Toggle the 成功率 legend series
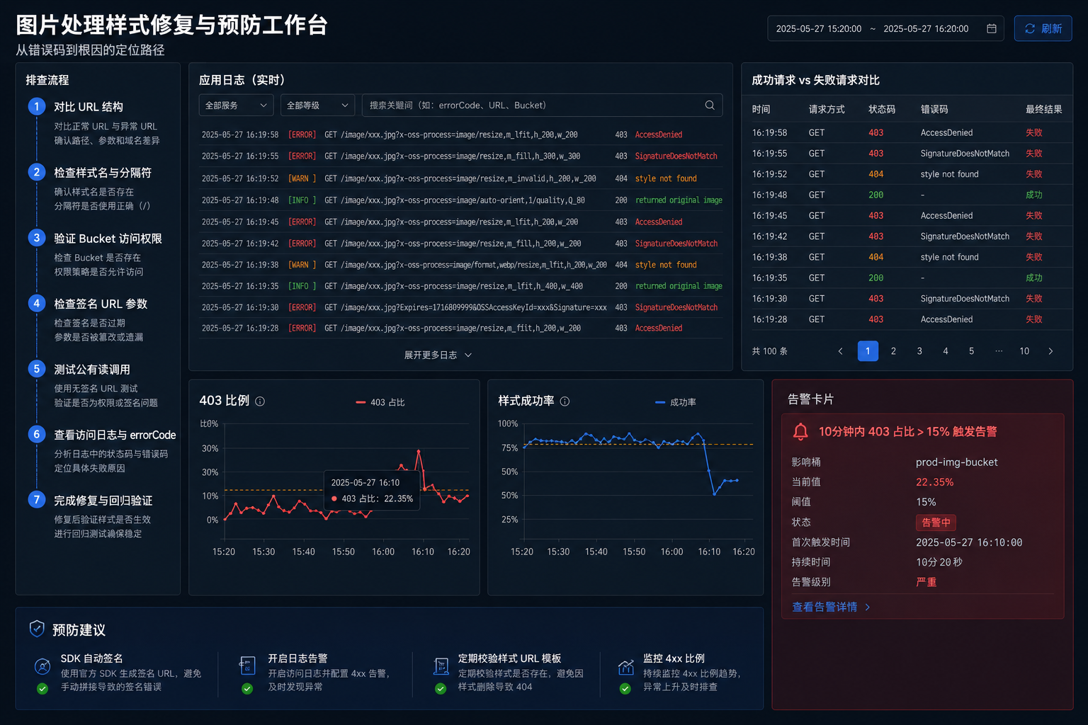 pos(676,402)
